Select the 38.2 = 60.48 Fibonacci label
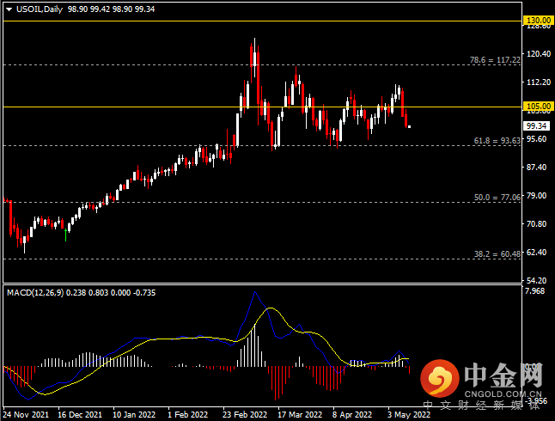Viewport: 555px width, 421px height. coord(497,254)
